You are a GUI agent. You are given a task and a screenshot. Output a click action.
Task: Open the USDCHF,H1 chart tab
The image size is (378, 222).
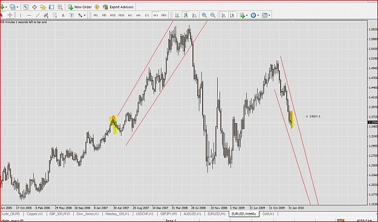(x=145, y=214)
